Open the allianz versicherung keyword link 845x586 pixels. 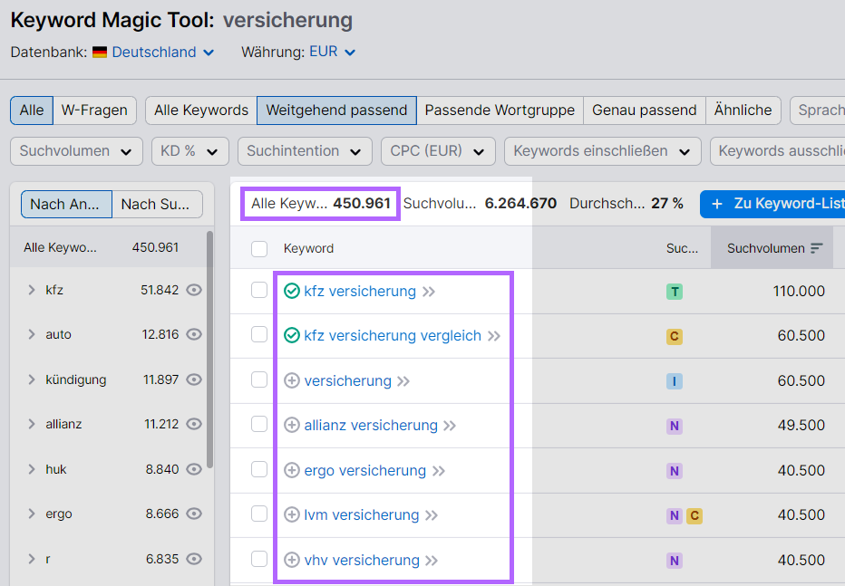pos(372,426)
